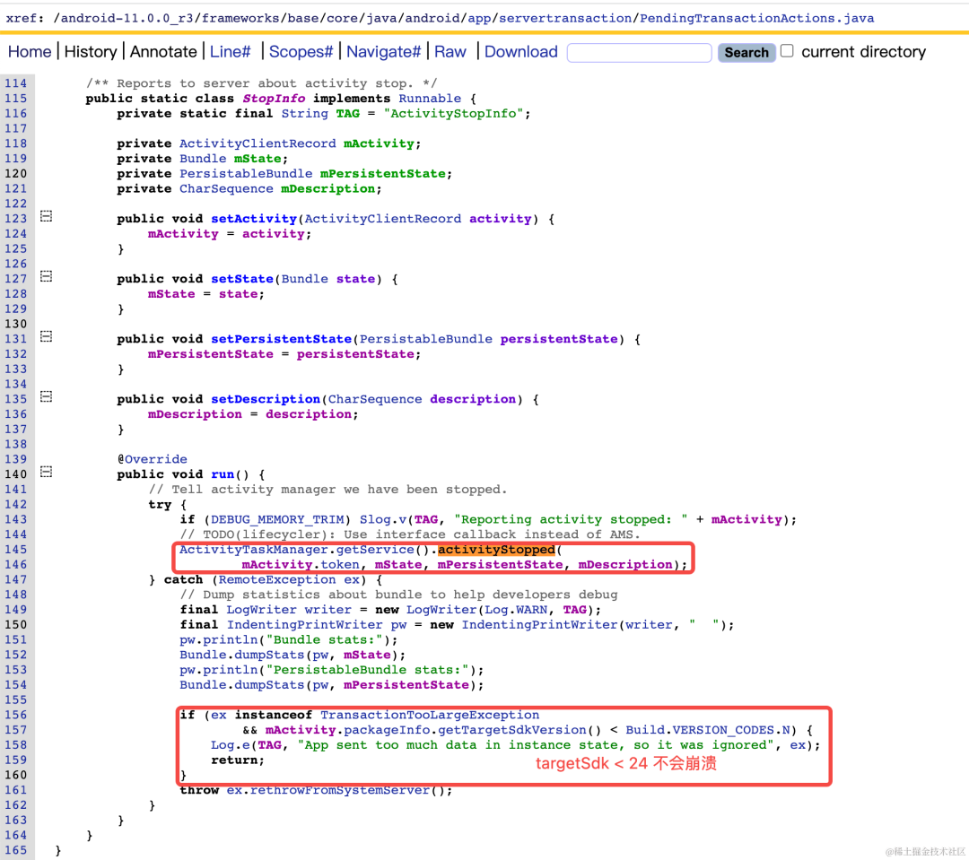
Task: Download the source file
Action: tap(521, 52)
